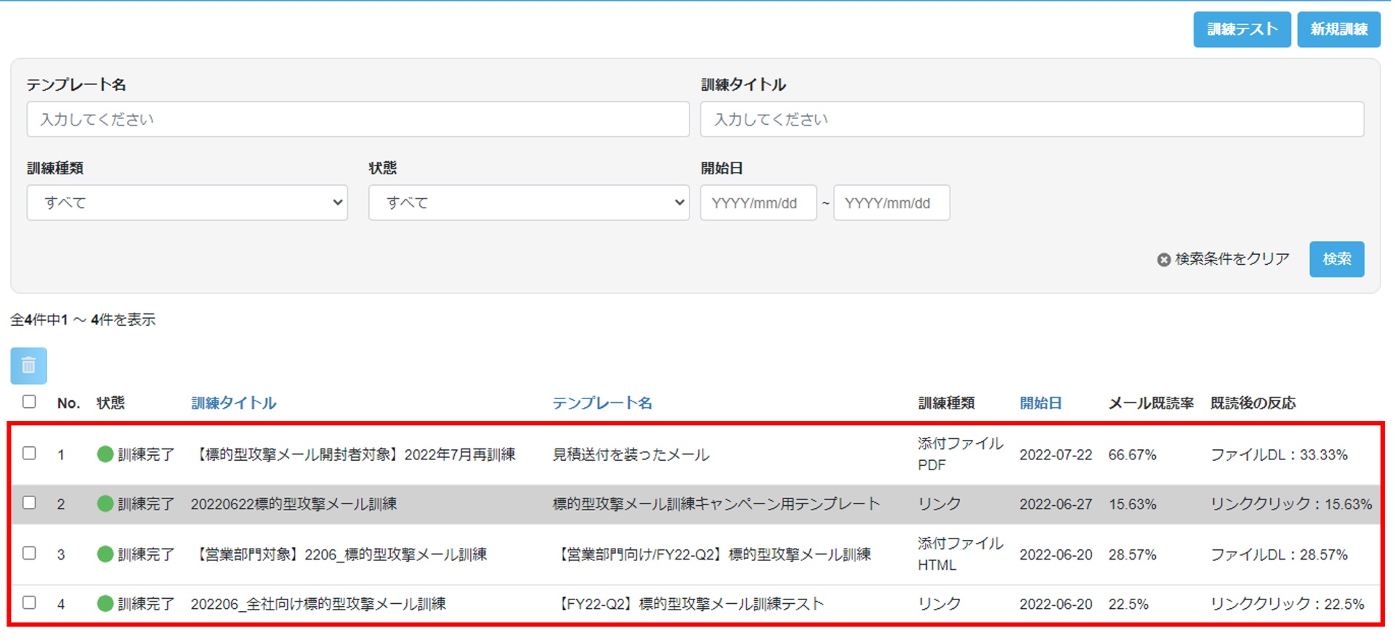Click template 【営業部門向け/FY22-Q2】標的型攻撃メール訓練
Screen dimensions: 1395x643
713,554
